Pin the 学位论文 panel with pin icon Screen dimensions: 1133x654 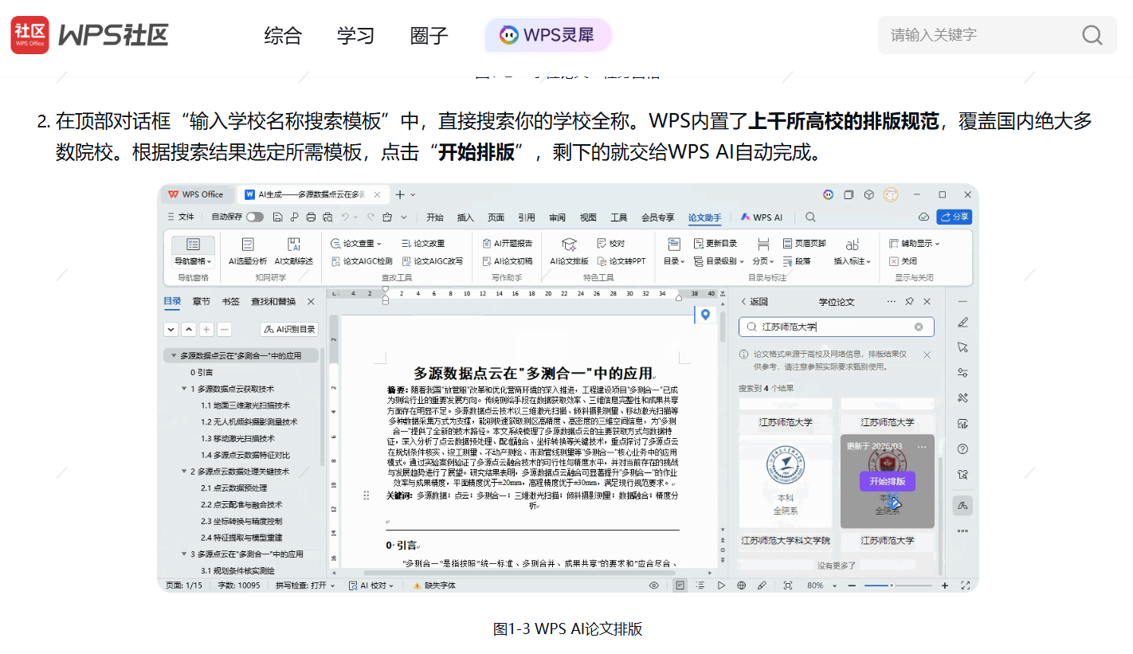click(909, 302)
